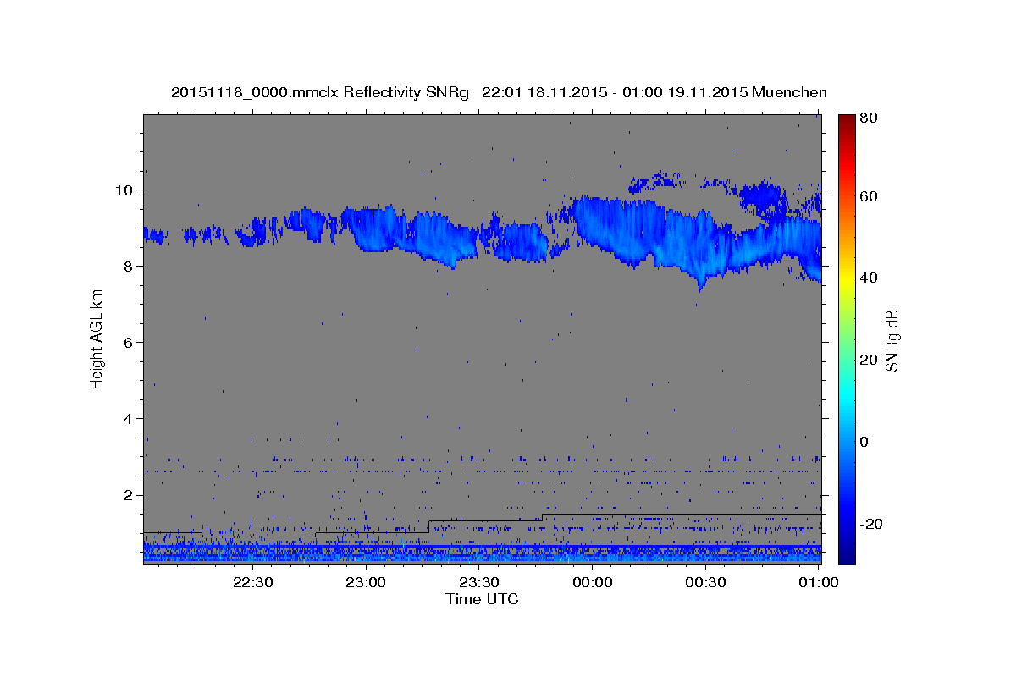The width and height of the screenshot is (1016, 677).
Task: Click the height tick label 10
Action: pyautogui.click(x=125, y=190)
